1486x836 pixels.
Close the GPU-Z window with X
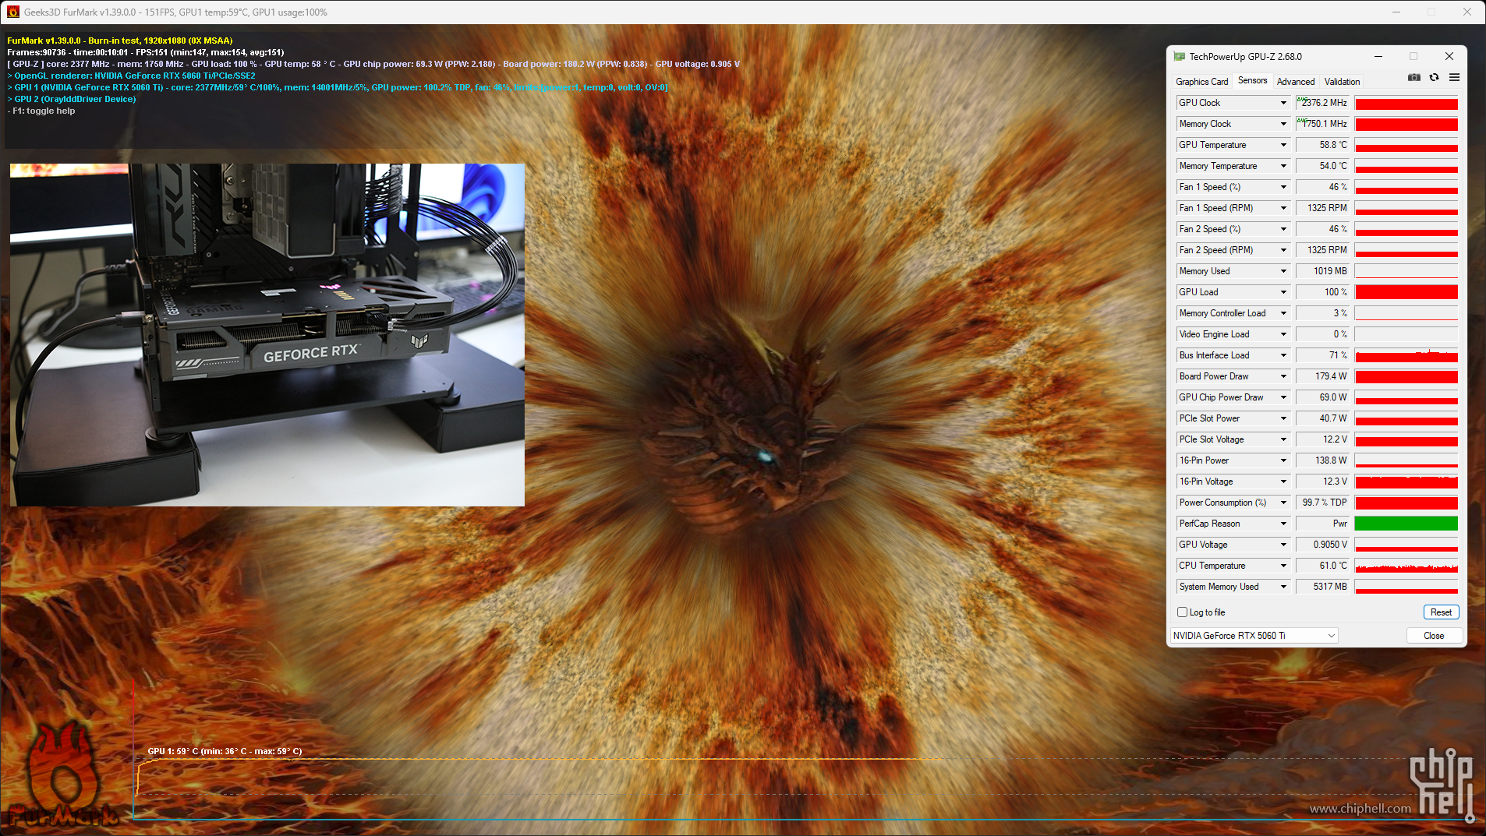(1449, 57)
